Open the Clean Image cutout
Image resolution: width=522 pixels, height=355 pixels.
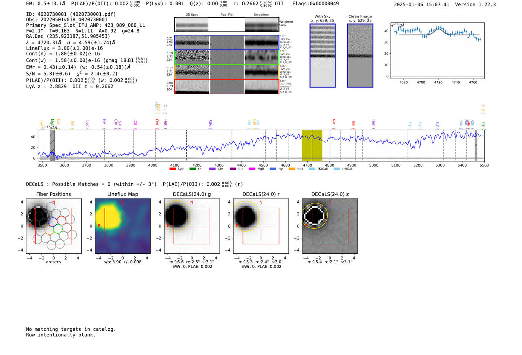360,56
